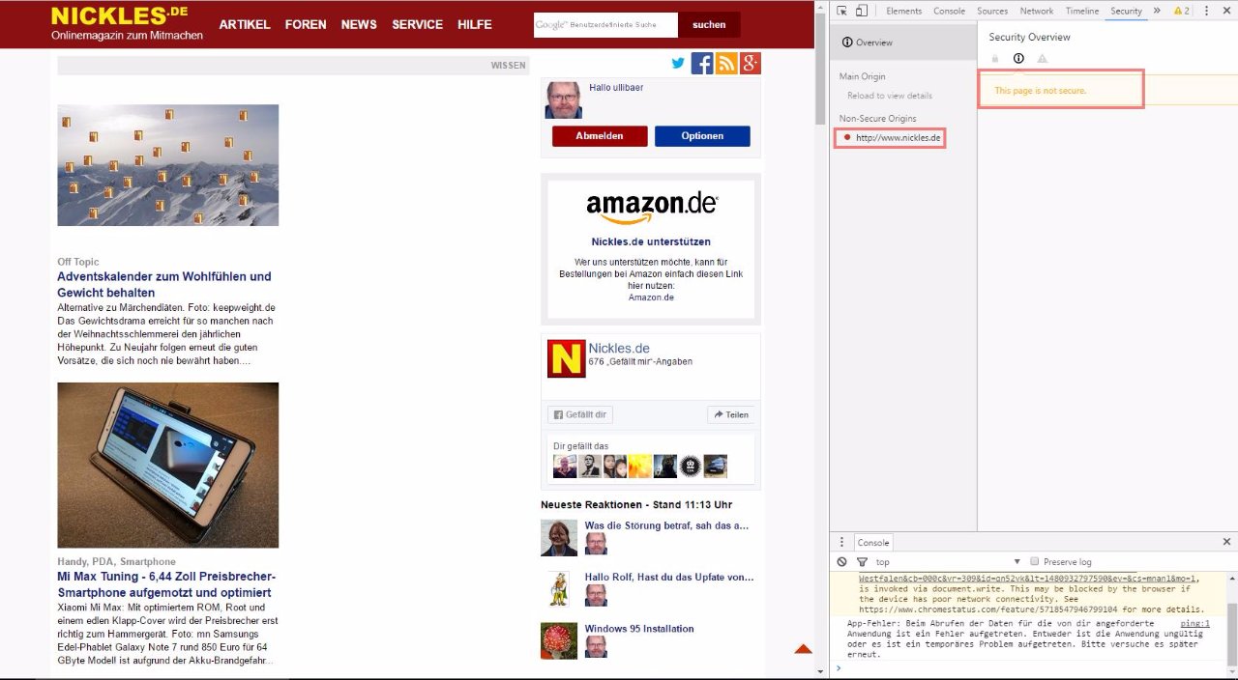Open the RSS feed icon
Viewport: 1238px width, 680px height.
click(x=726, y=64)
